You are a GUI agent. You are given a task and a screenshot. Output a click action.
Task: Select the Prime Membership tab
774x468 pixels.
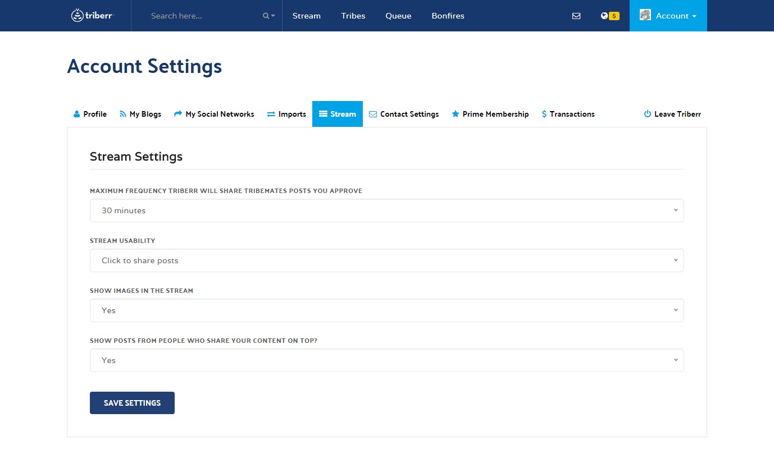490,114
